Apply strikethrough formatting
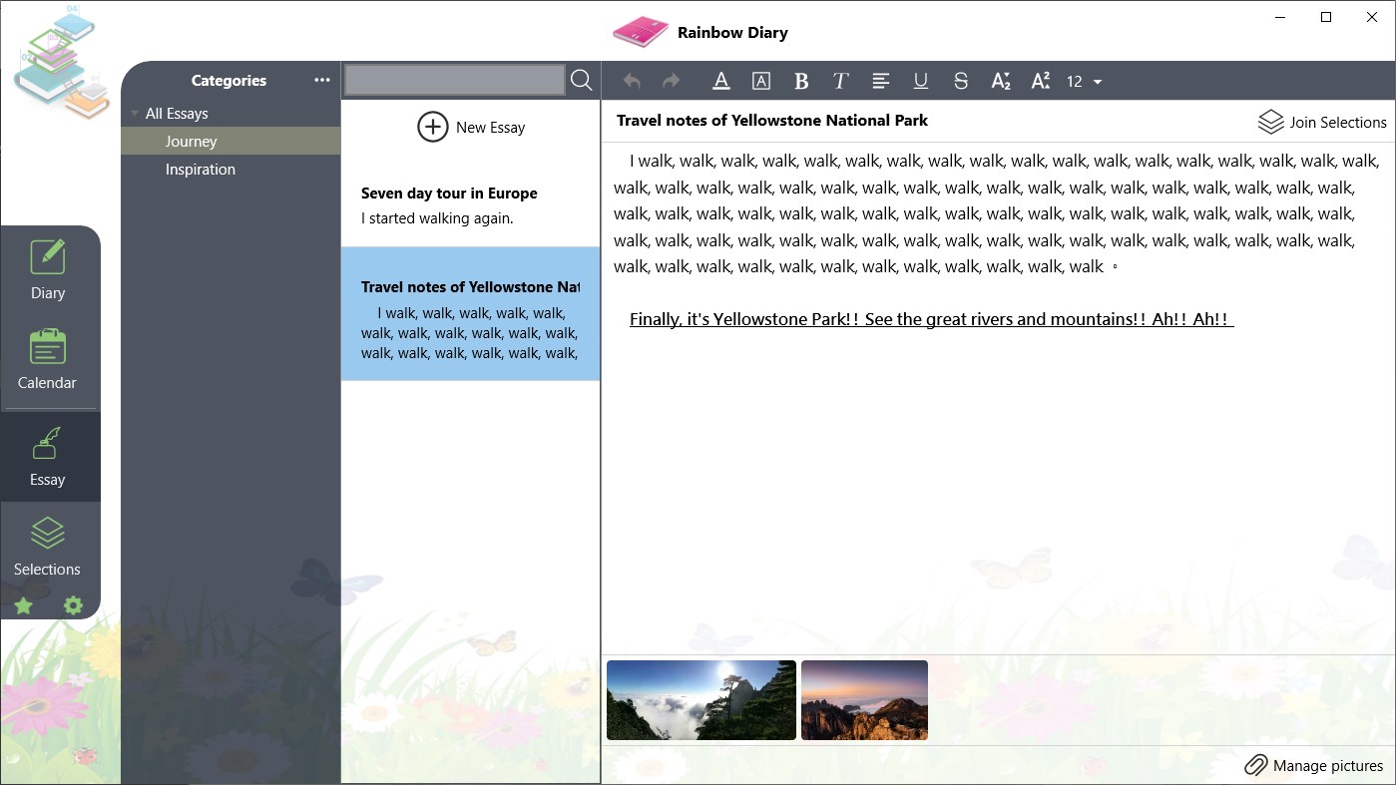 point(960,81)
